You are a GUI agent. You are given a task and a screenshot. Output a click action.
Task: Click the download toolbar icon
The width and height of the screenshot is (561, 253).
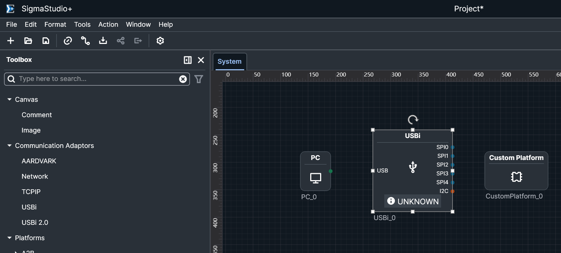point(103,41)
